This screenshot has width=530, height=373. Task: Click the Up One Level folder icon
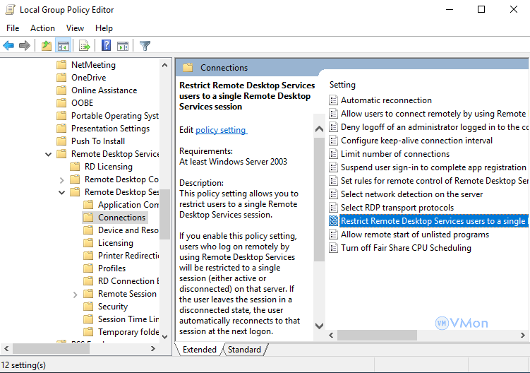47,46
